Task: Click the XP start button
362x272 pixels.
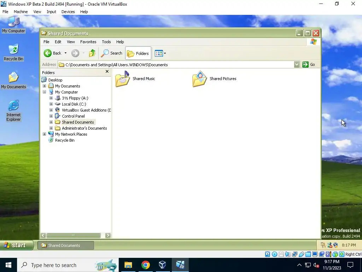Action: click(x=17, y=245)
